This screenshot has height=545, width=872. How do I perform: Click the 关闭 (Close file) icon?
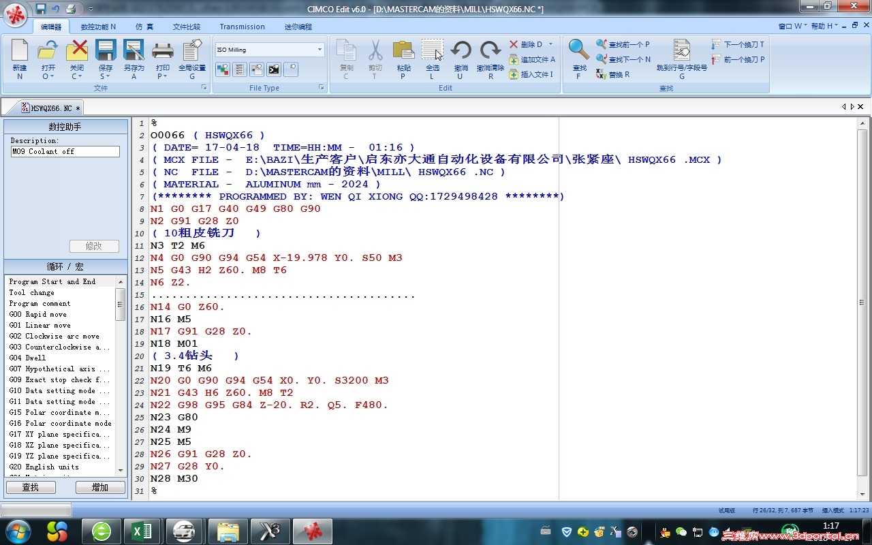(x=77, y=50)
